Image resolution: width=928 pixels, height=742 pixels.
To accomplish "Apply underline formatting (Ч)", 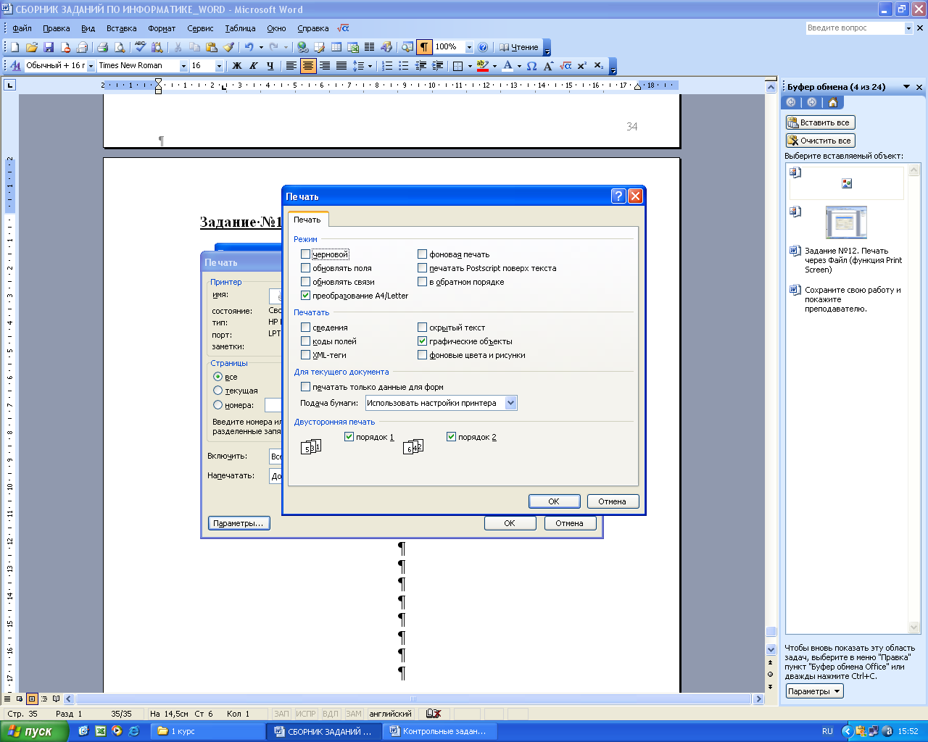I will (270, 66).
